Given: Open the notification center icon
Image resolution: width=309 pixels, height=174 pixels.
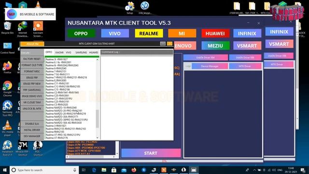Looking at the screenshot, I should [303, 170].
